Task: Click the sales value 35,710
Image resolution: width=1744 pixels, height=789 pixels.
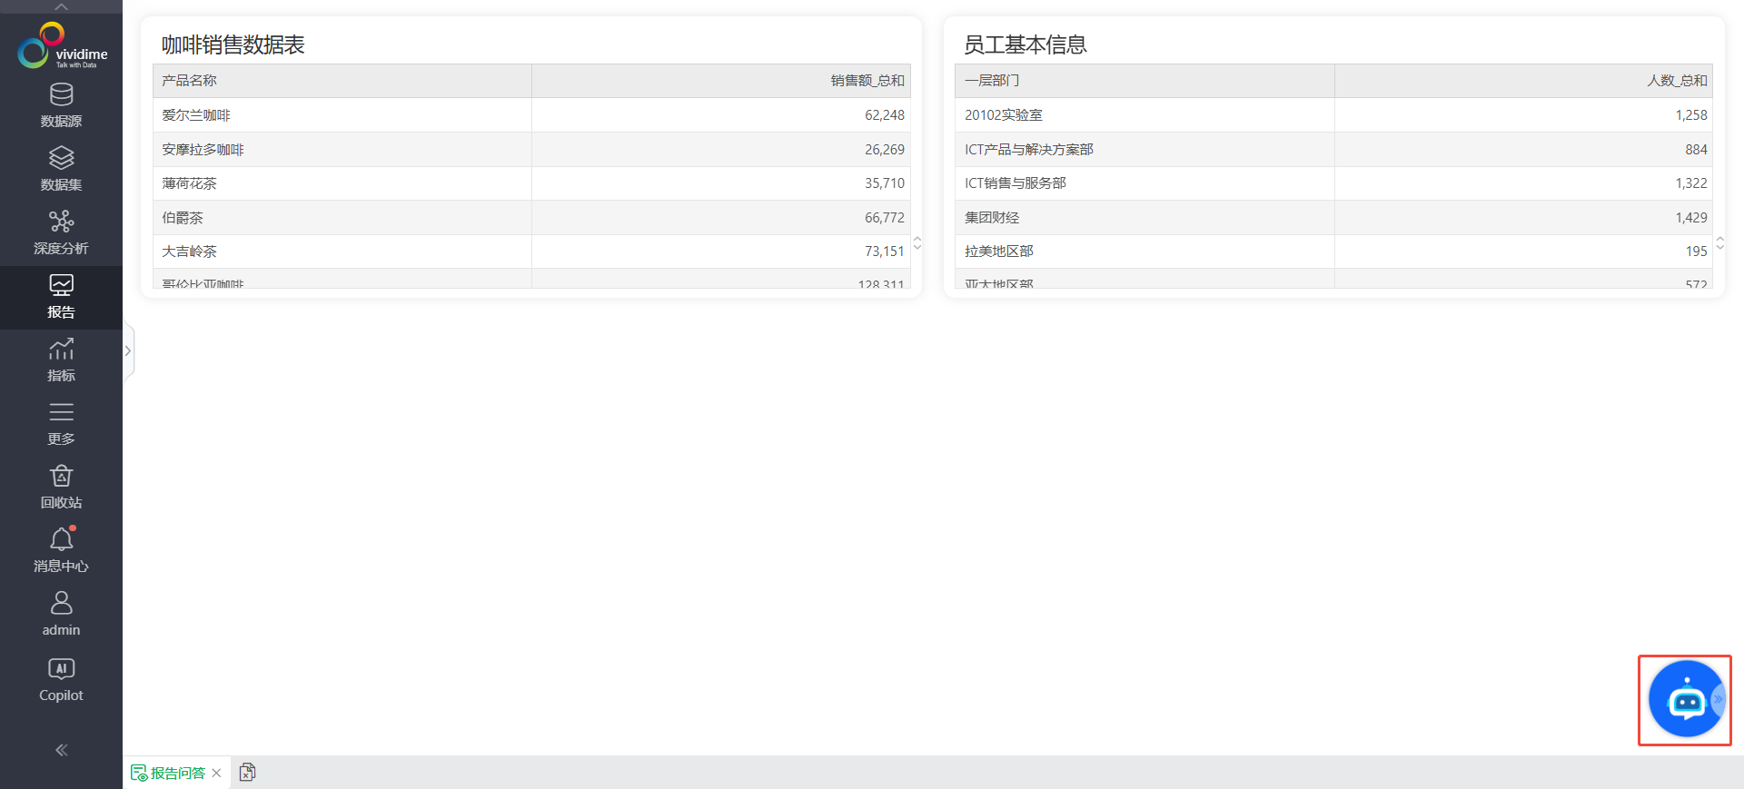Action: click(x=885, y=183)
